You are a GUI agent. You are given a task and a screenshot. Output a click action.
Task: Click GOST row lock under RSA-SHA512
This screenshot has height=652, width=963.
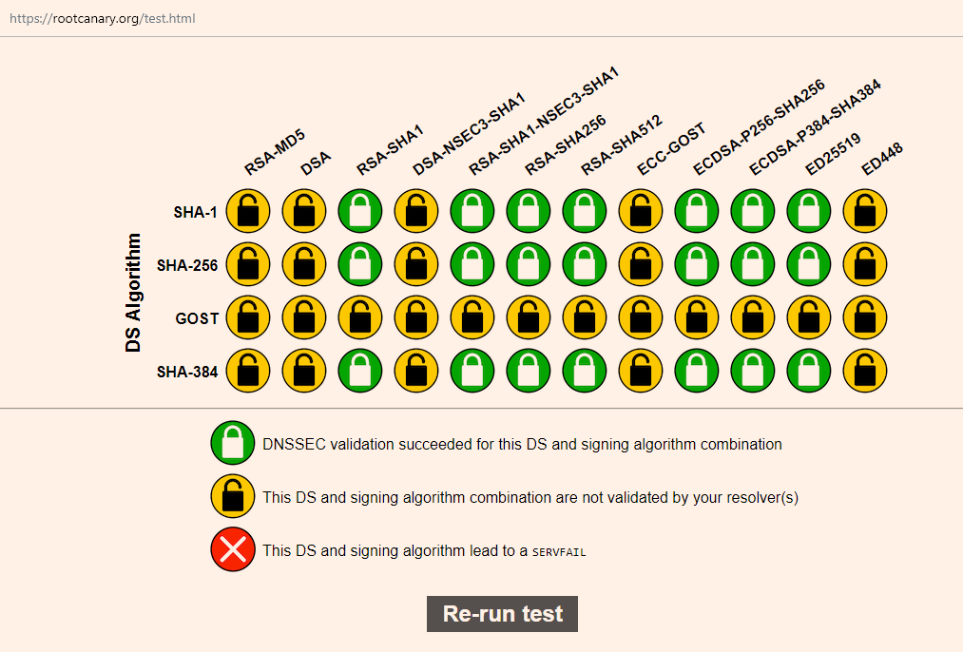584,317
